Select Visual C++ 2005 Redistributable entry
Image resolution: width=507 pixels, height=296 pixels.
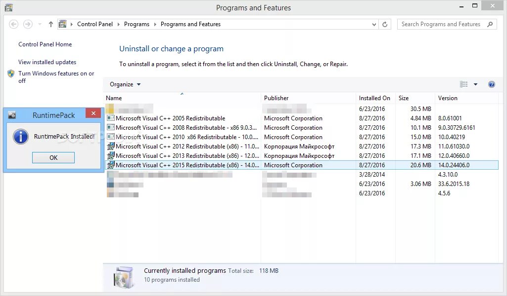(301, 118)
